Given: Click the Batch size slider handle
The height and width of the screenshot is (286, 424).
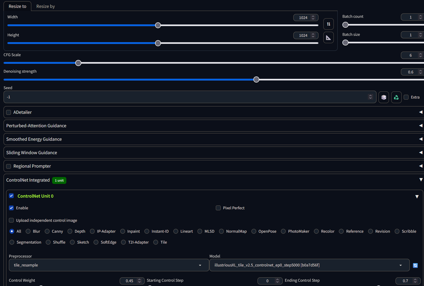Looking at the screenshot, I should [x=345, y=43].
